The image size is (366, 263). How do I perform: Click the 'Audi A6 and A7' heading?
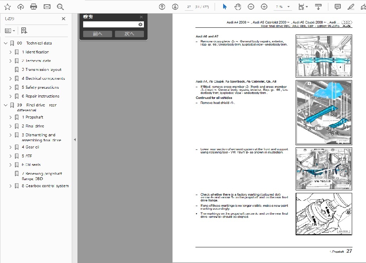207,36
